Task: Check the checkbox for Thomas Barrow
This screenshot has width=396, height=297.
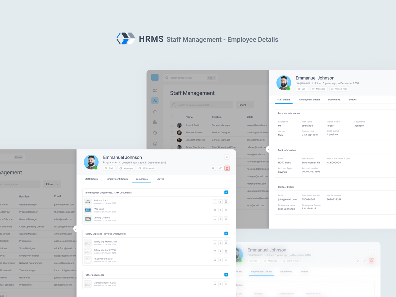Action: 171,132
